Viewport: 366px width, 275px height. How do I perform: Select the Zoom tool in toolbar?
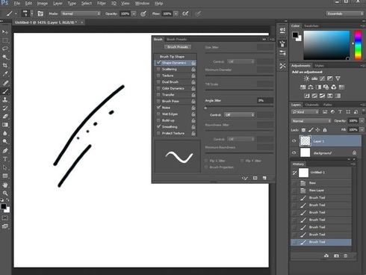coord(5,193)
